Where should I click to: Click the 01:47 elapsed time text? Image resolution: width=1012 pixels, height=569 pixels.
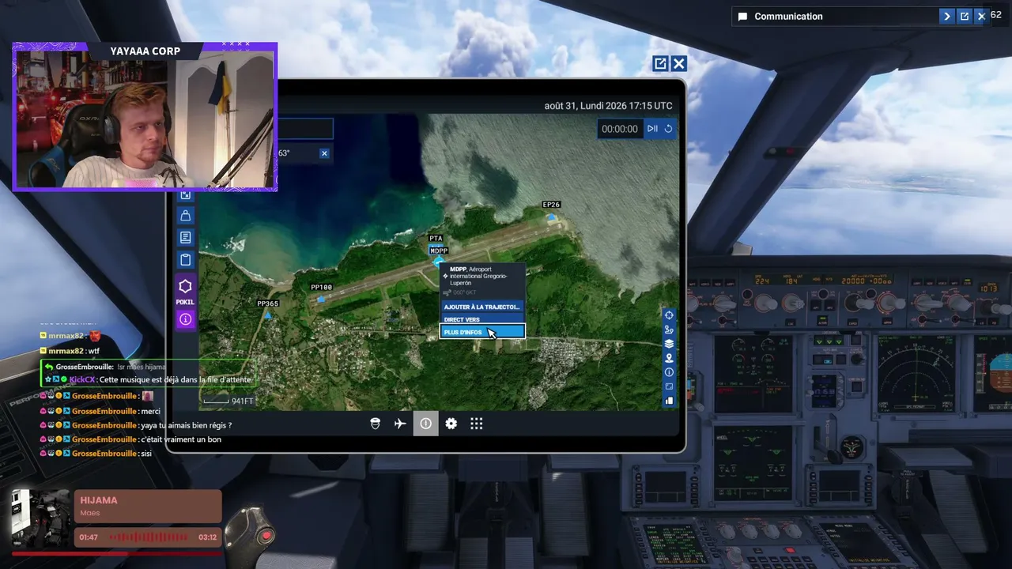pyautogui.click(x=89, y=537)
